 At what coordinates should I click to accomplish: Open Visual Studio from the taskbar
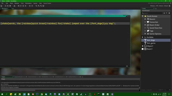tap(112, 94)
